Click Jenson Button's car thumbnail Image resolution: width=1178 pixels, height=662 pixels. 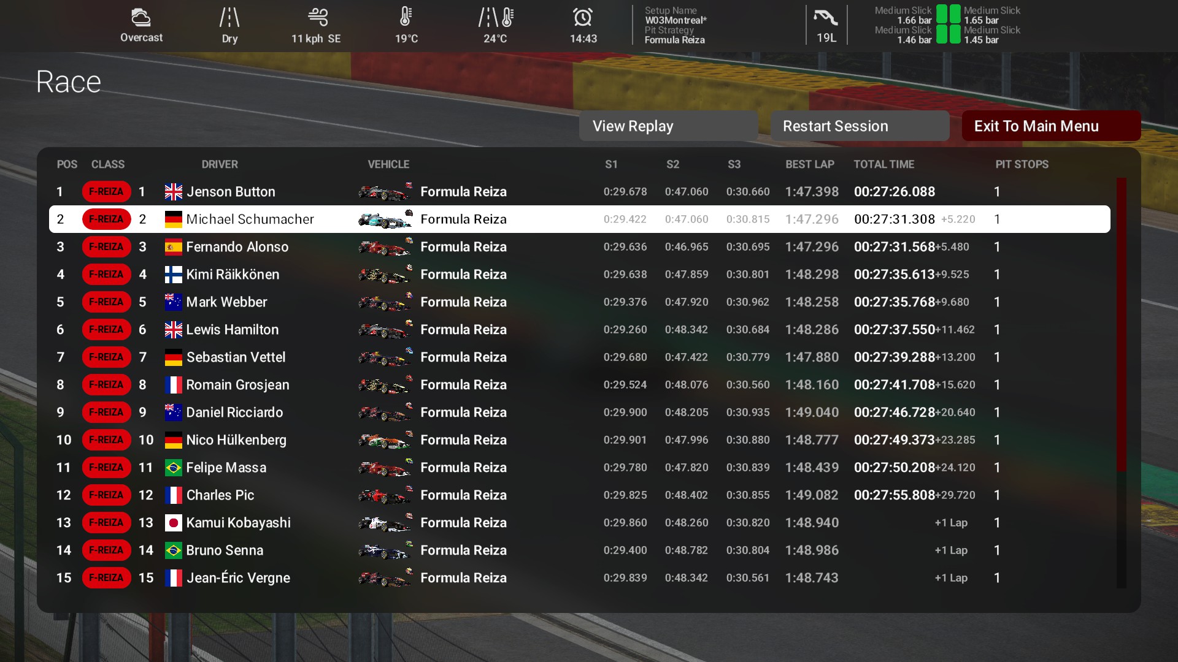[x=385, y=192]
